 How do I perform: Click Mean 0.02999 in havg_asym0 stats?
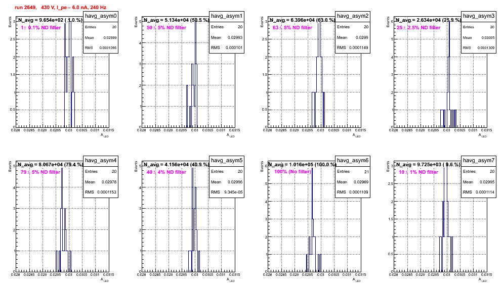tap(101, 37)
